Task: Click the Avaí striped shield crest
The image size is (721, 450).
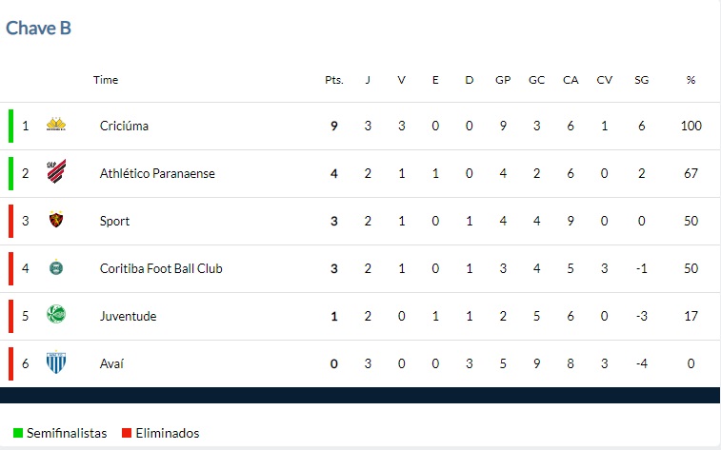Action: (x=56, y=362)
